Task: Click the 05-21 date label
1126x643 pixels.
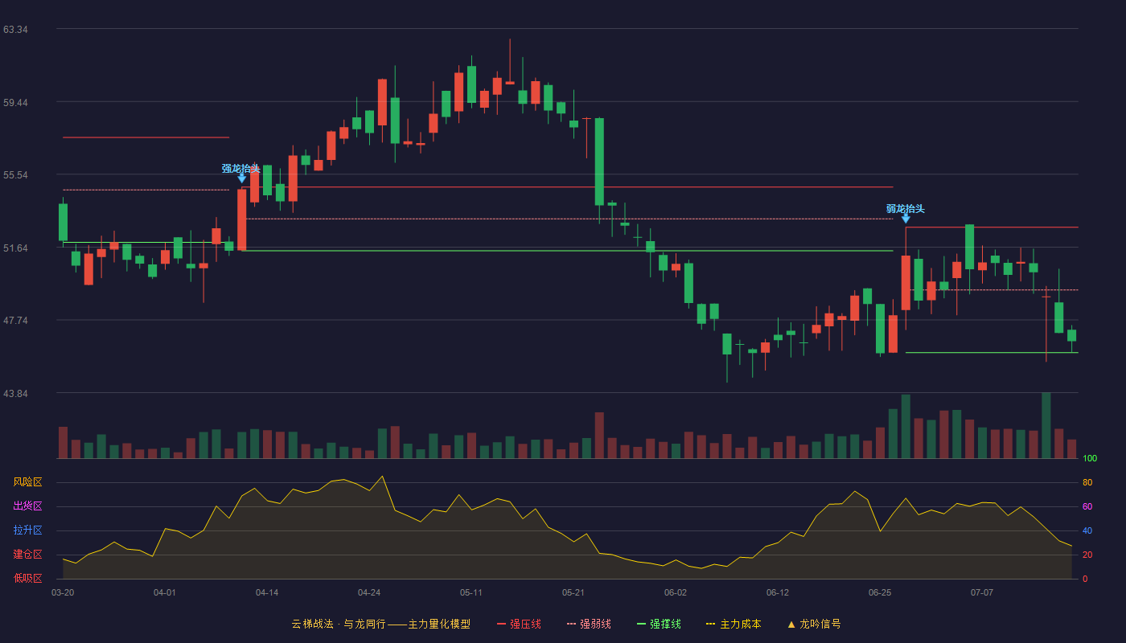Action: (x=573, y=592)
